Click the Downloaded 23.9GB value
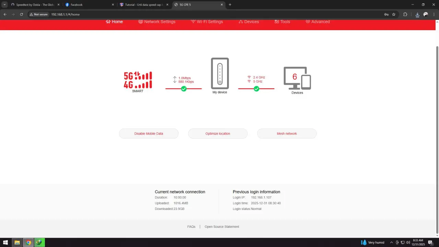 179,209
